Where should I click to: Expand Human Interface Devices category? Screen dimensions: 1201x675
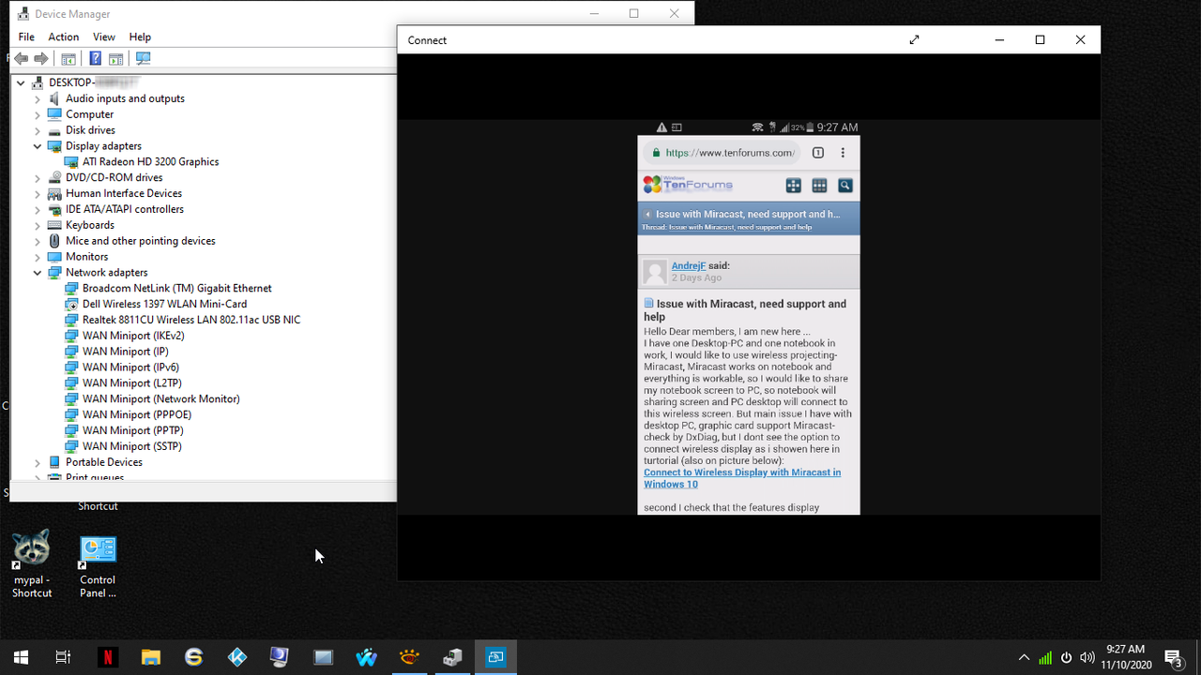pyautogui.click(x=38, y=193)
